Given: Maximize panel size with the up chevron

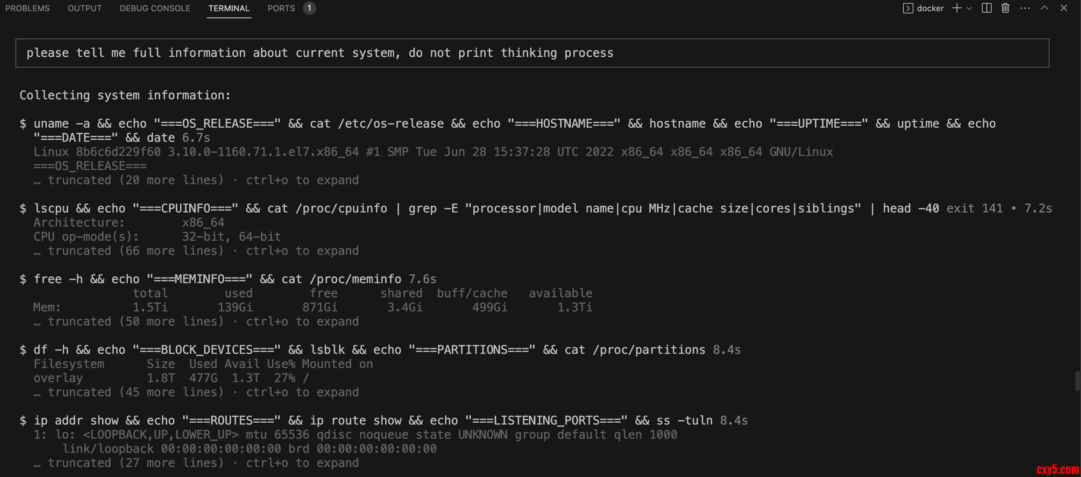Looking at the screenshot, I should [1044, 9].
